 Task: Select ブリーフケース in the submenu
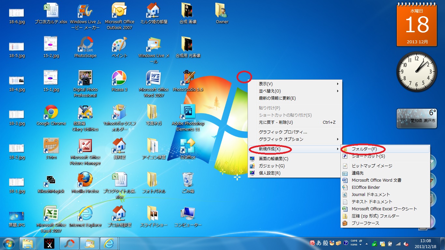385,223
